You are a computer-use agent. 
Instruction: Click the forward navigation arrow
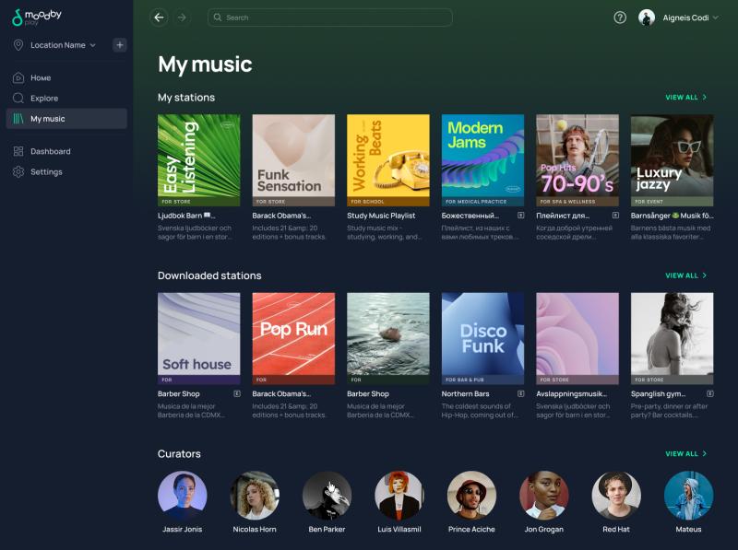point(182,18)
